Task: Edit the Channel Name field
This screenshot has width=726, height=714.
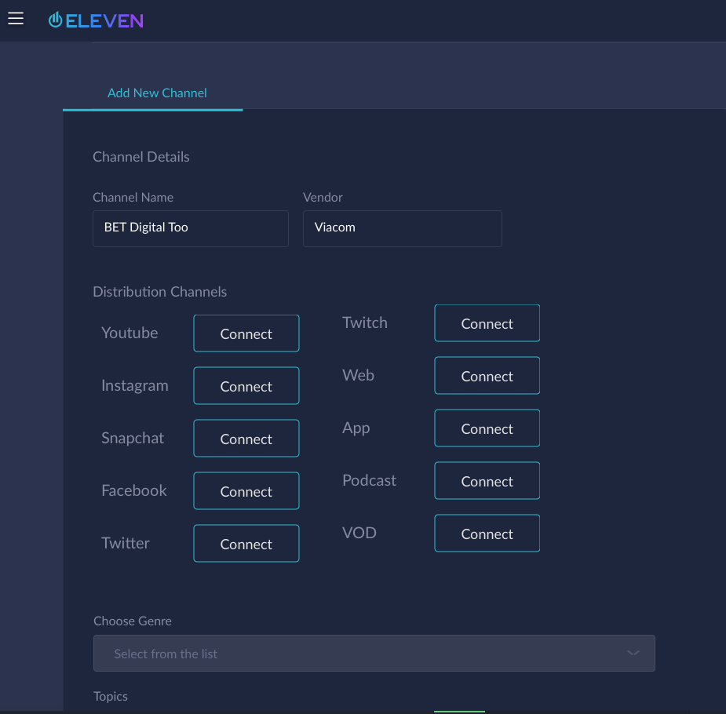Action: 190,228
